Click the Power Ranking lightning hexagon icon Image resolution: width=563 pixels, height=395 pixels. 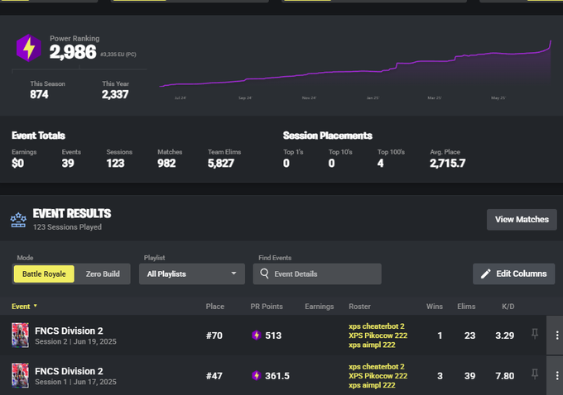(29, 48)
